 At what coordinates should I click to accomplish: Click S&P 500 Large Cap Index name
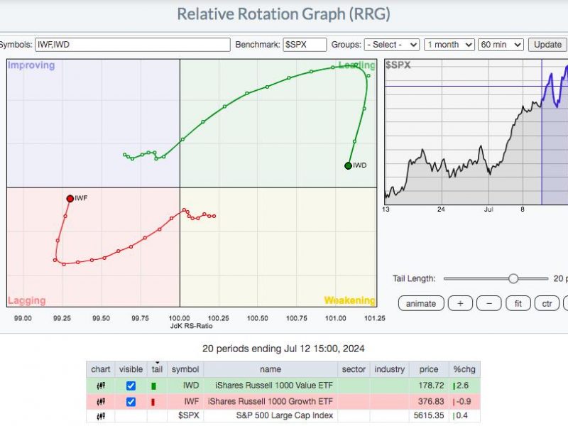point(285,415)
